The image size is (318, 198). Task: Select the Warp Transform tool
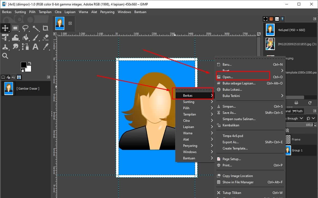point(15,38)
